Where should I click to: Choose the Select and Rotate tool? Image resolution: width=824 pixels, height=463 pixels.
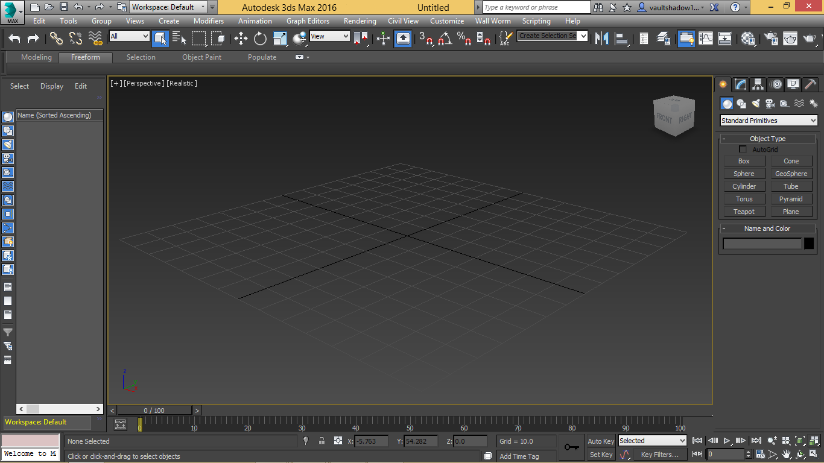pos(260,39)
